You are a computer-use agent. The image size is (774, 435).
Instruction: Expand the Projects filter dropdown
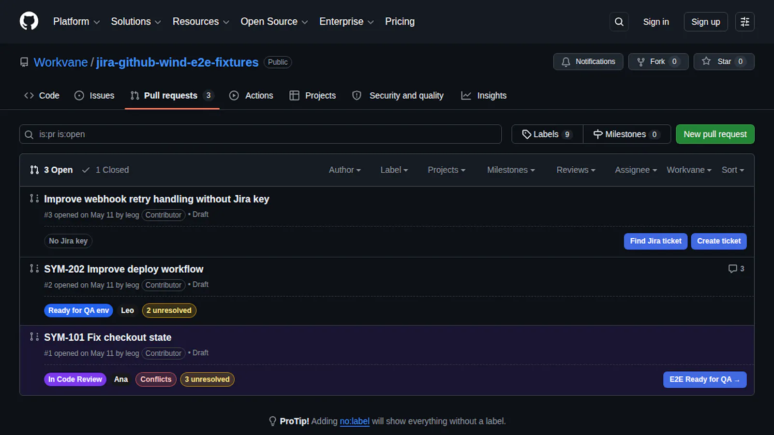(x=447, y=170)
